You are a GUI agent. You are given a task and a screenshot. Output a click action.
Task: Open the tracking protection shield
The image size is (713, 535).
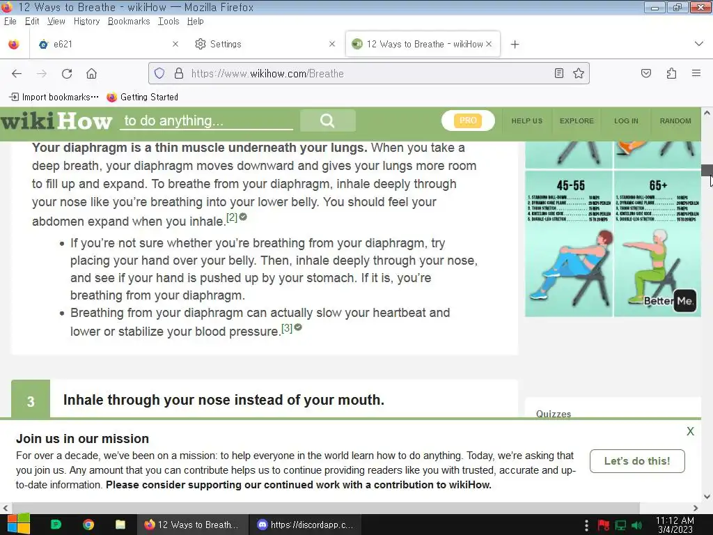(x=159, y=73)
